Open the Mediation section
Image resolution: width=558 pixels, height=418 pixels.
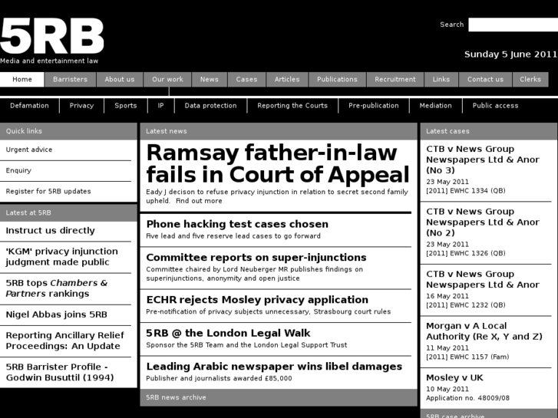[x=436, y=106]
